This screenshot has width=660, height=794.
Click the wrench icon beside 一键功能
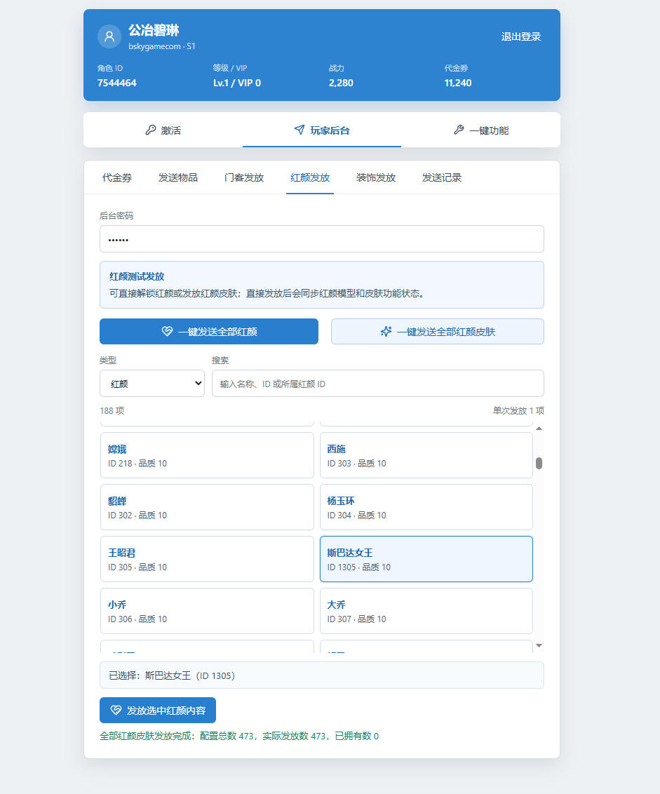click(x=459, y=130)
